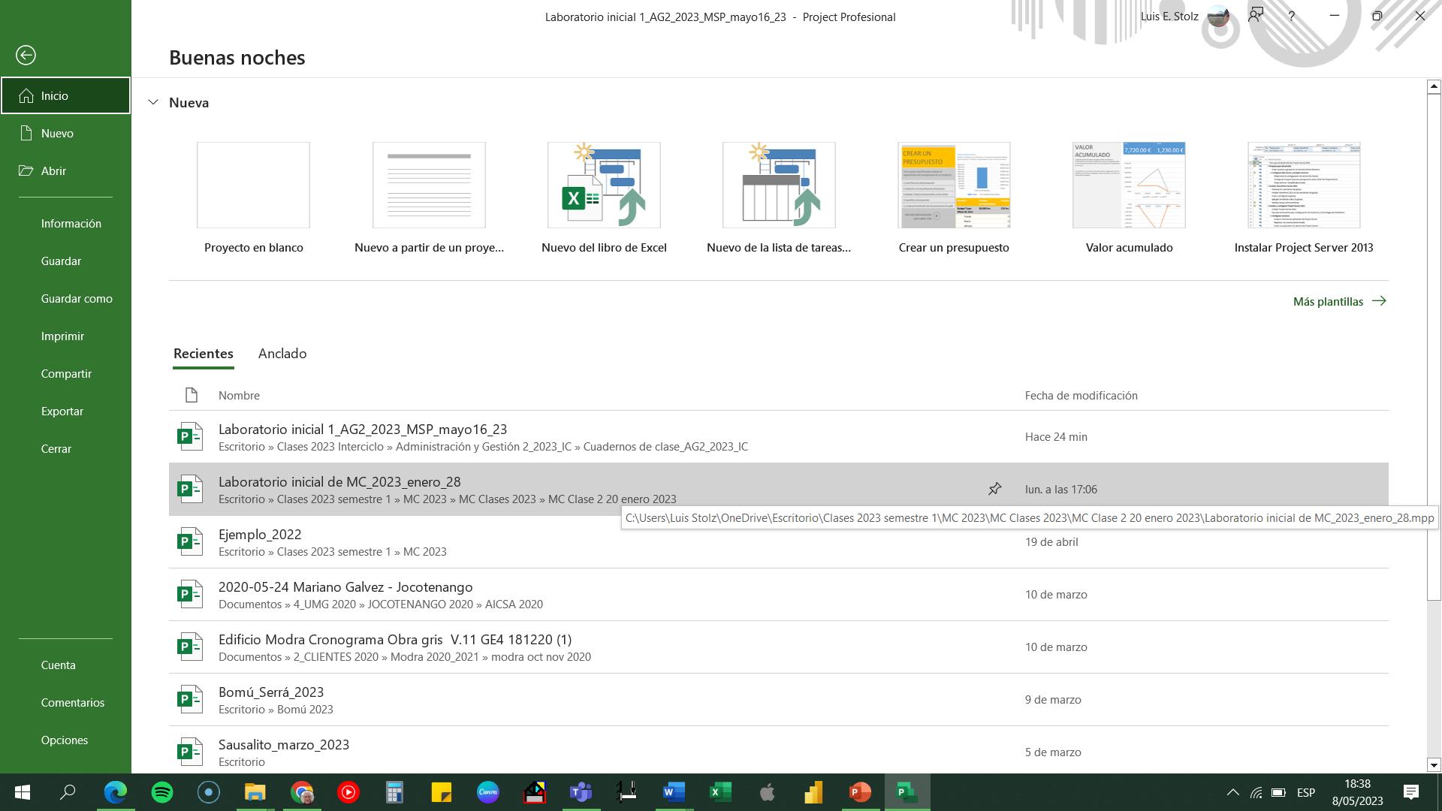
Task: Show hidden system tray icons chevron
Action: point(1232,792)
